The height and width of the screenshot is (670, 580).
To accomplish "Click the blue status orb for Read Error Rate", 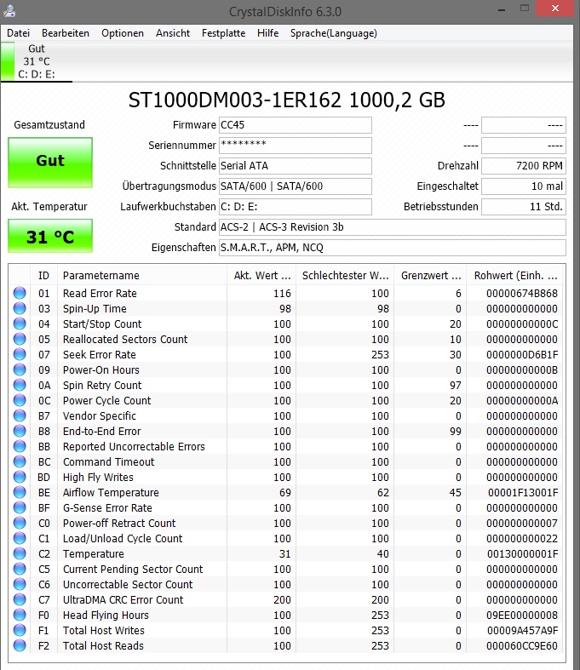I will point(20,293).
